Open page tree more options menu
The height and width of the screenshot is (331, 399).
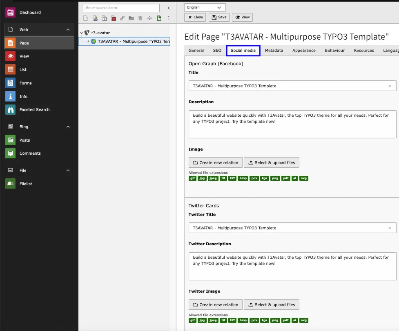pyautogui.click(x=169, y=18)
